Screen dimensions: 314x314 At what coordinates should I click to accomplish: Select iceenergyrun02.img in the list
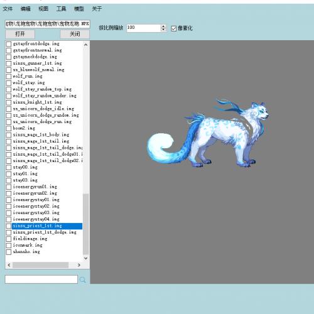click(x=35, y=193)
